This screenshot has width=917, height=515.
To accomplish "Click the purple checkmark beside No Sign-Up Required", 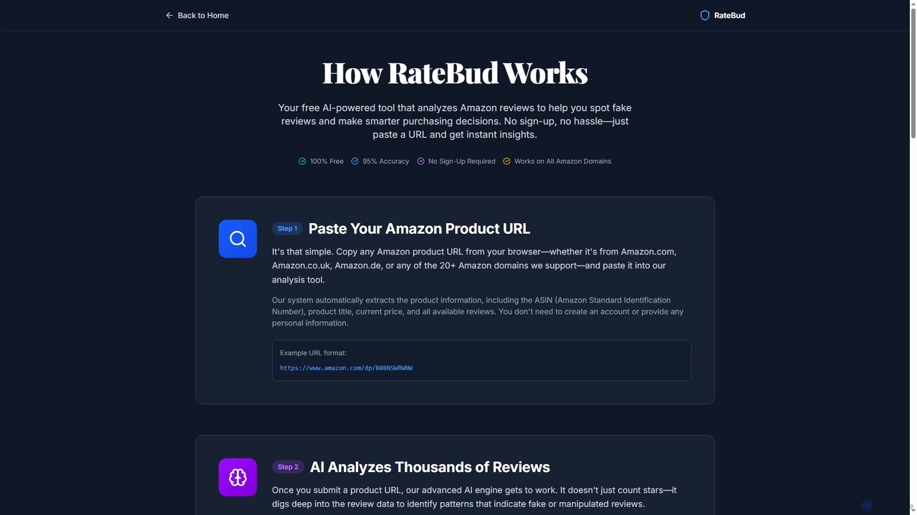I will pos(421,161).
